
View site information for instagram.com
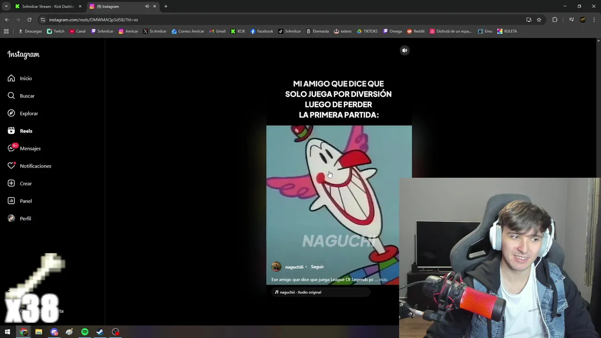pos(43,20)
